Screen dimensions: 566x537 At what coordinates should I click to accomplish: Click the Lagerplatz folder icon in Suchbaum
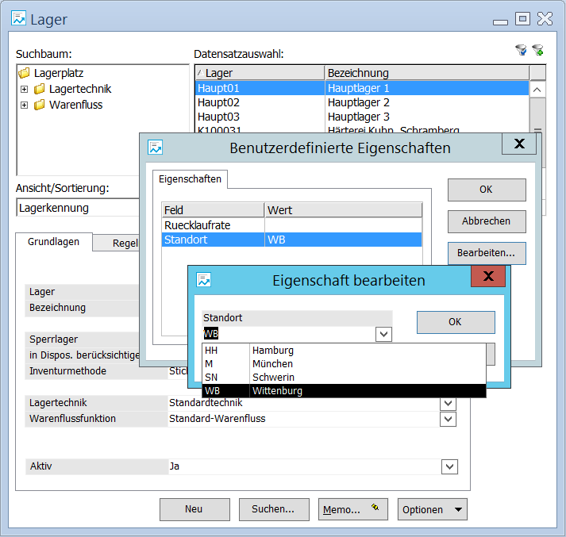coord(24,74)
